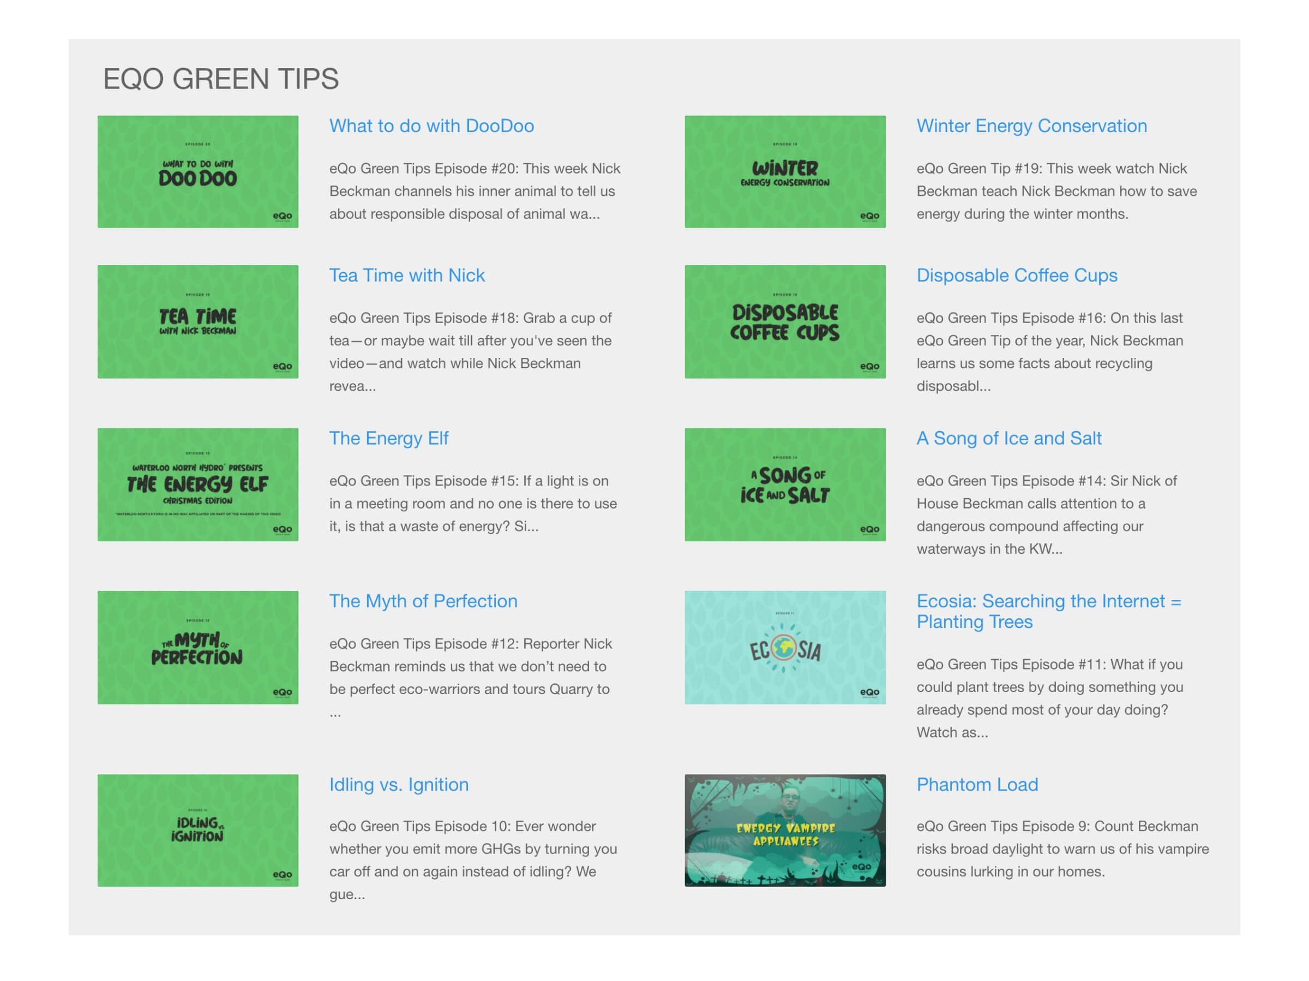Click the Song of Ice and Salt thumbnail
The height and width of the screenshot is (981, 1309).
coord(785,484)
